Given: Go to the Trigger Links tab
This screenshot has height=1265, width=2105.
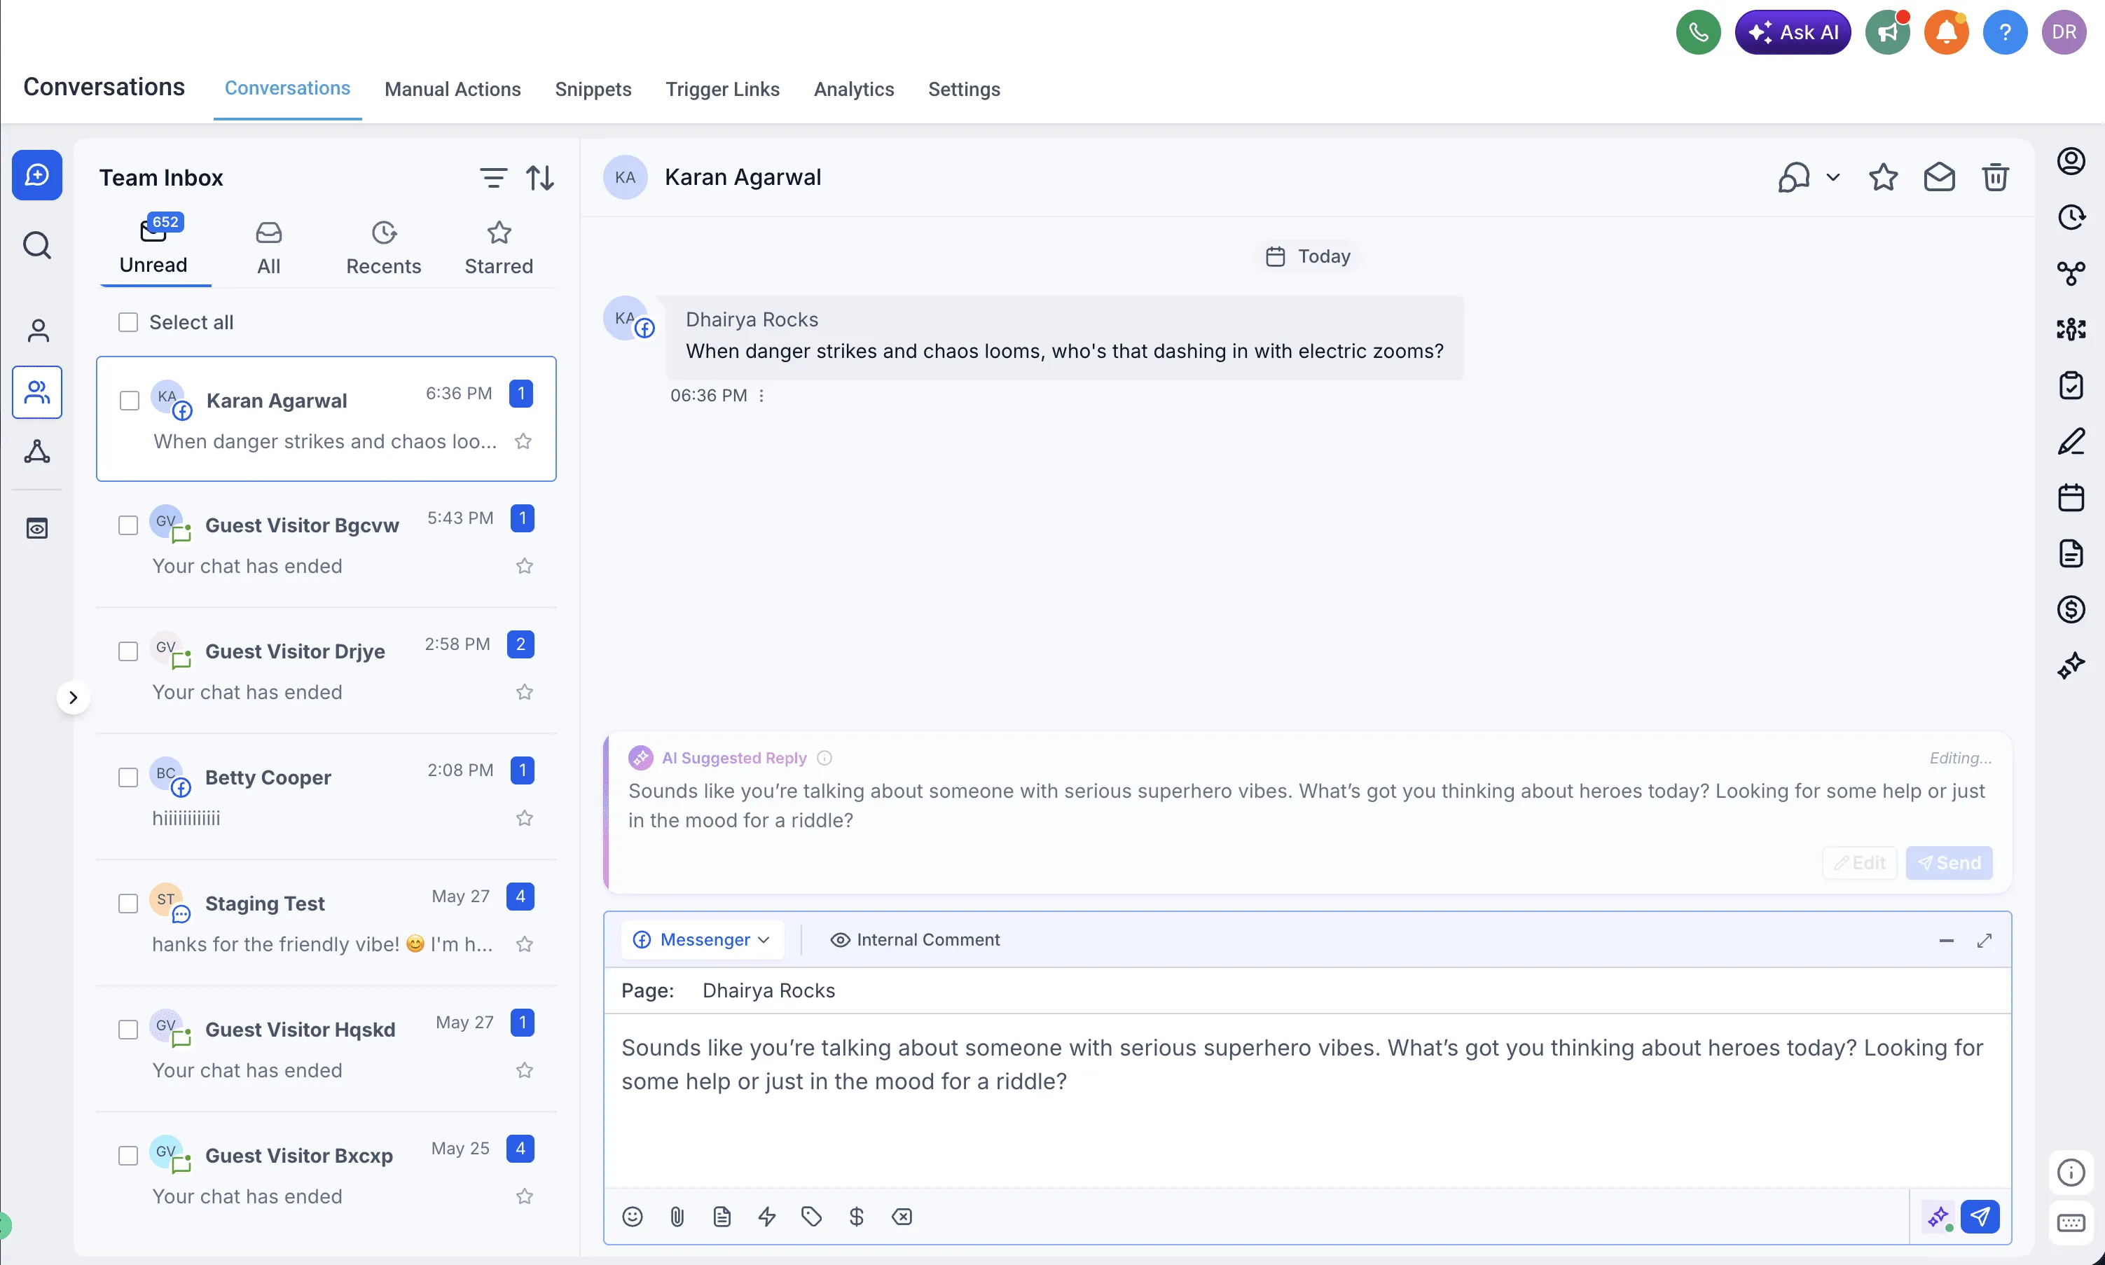Looking at the screenshot, I should (x=722, y=89).
